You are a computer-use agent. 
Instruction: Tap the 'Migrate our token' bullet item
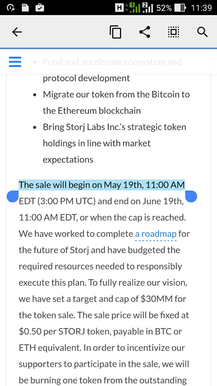(x=116, y=103)
